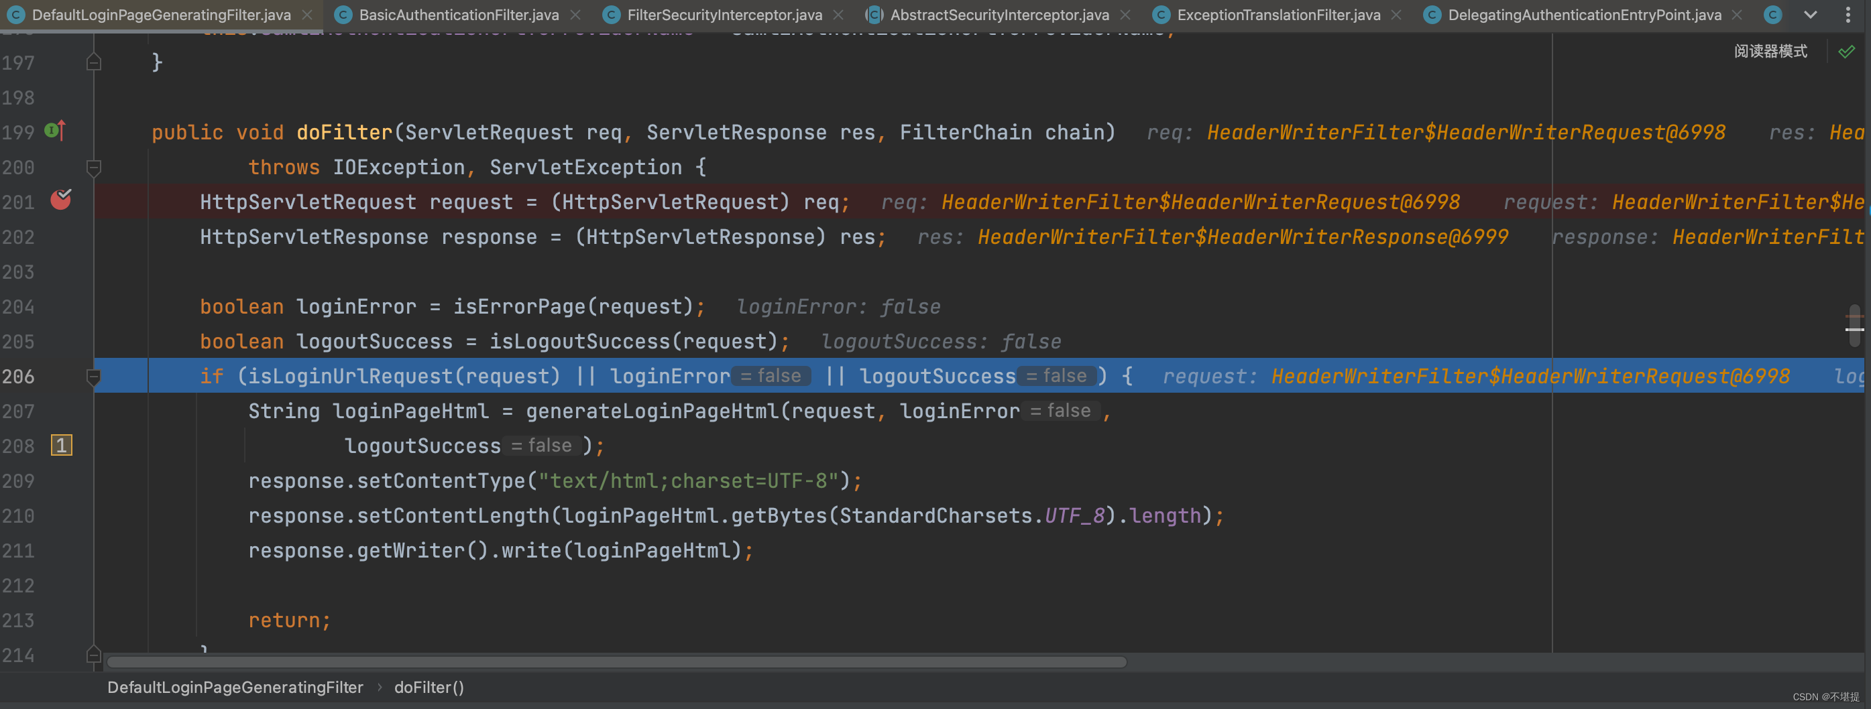This screenshot has height=709, width=1871.
Task: Show hidden tabs dropdown chevron
Action: (x=1811, y=15)
